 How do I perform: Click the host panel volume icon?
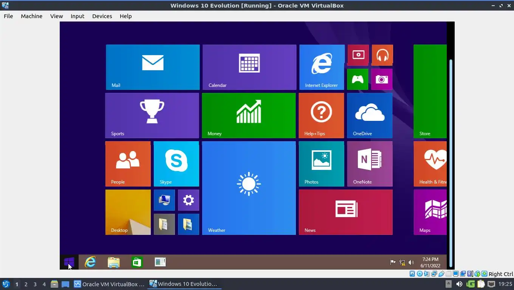[459, 284]
